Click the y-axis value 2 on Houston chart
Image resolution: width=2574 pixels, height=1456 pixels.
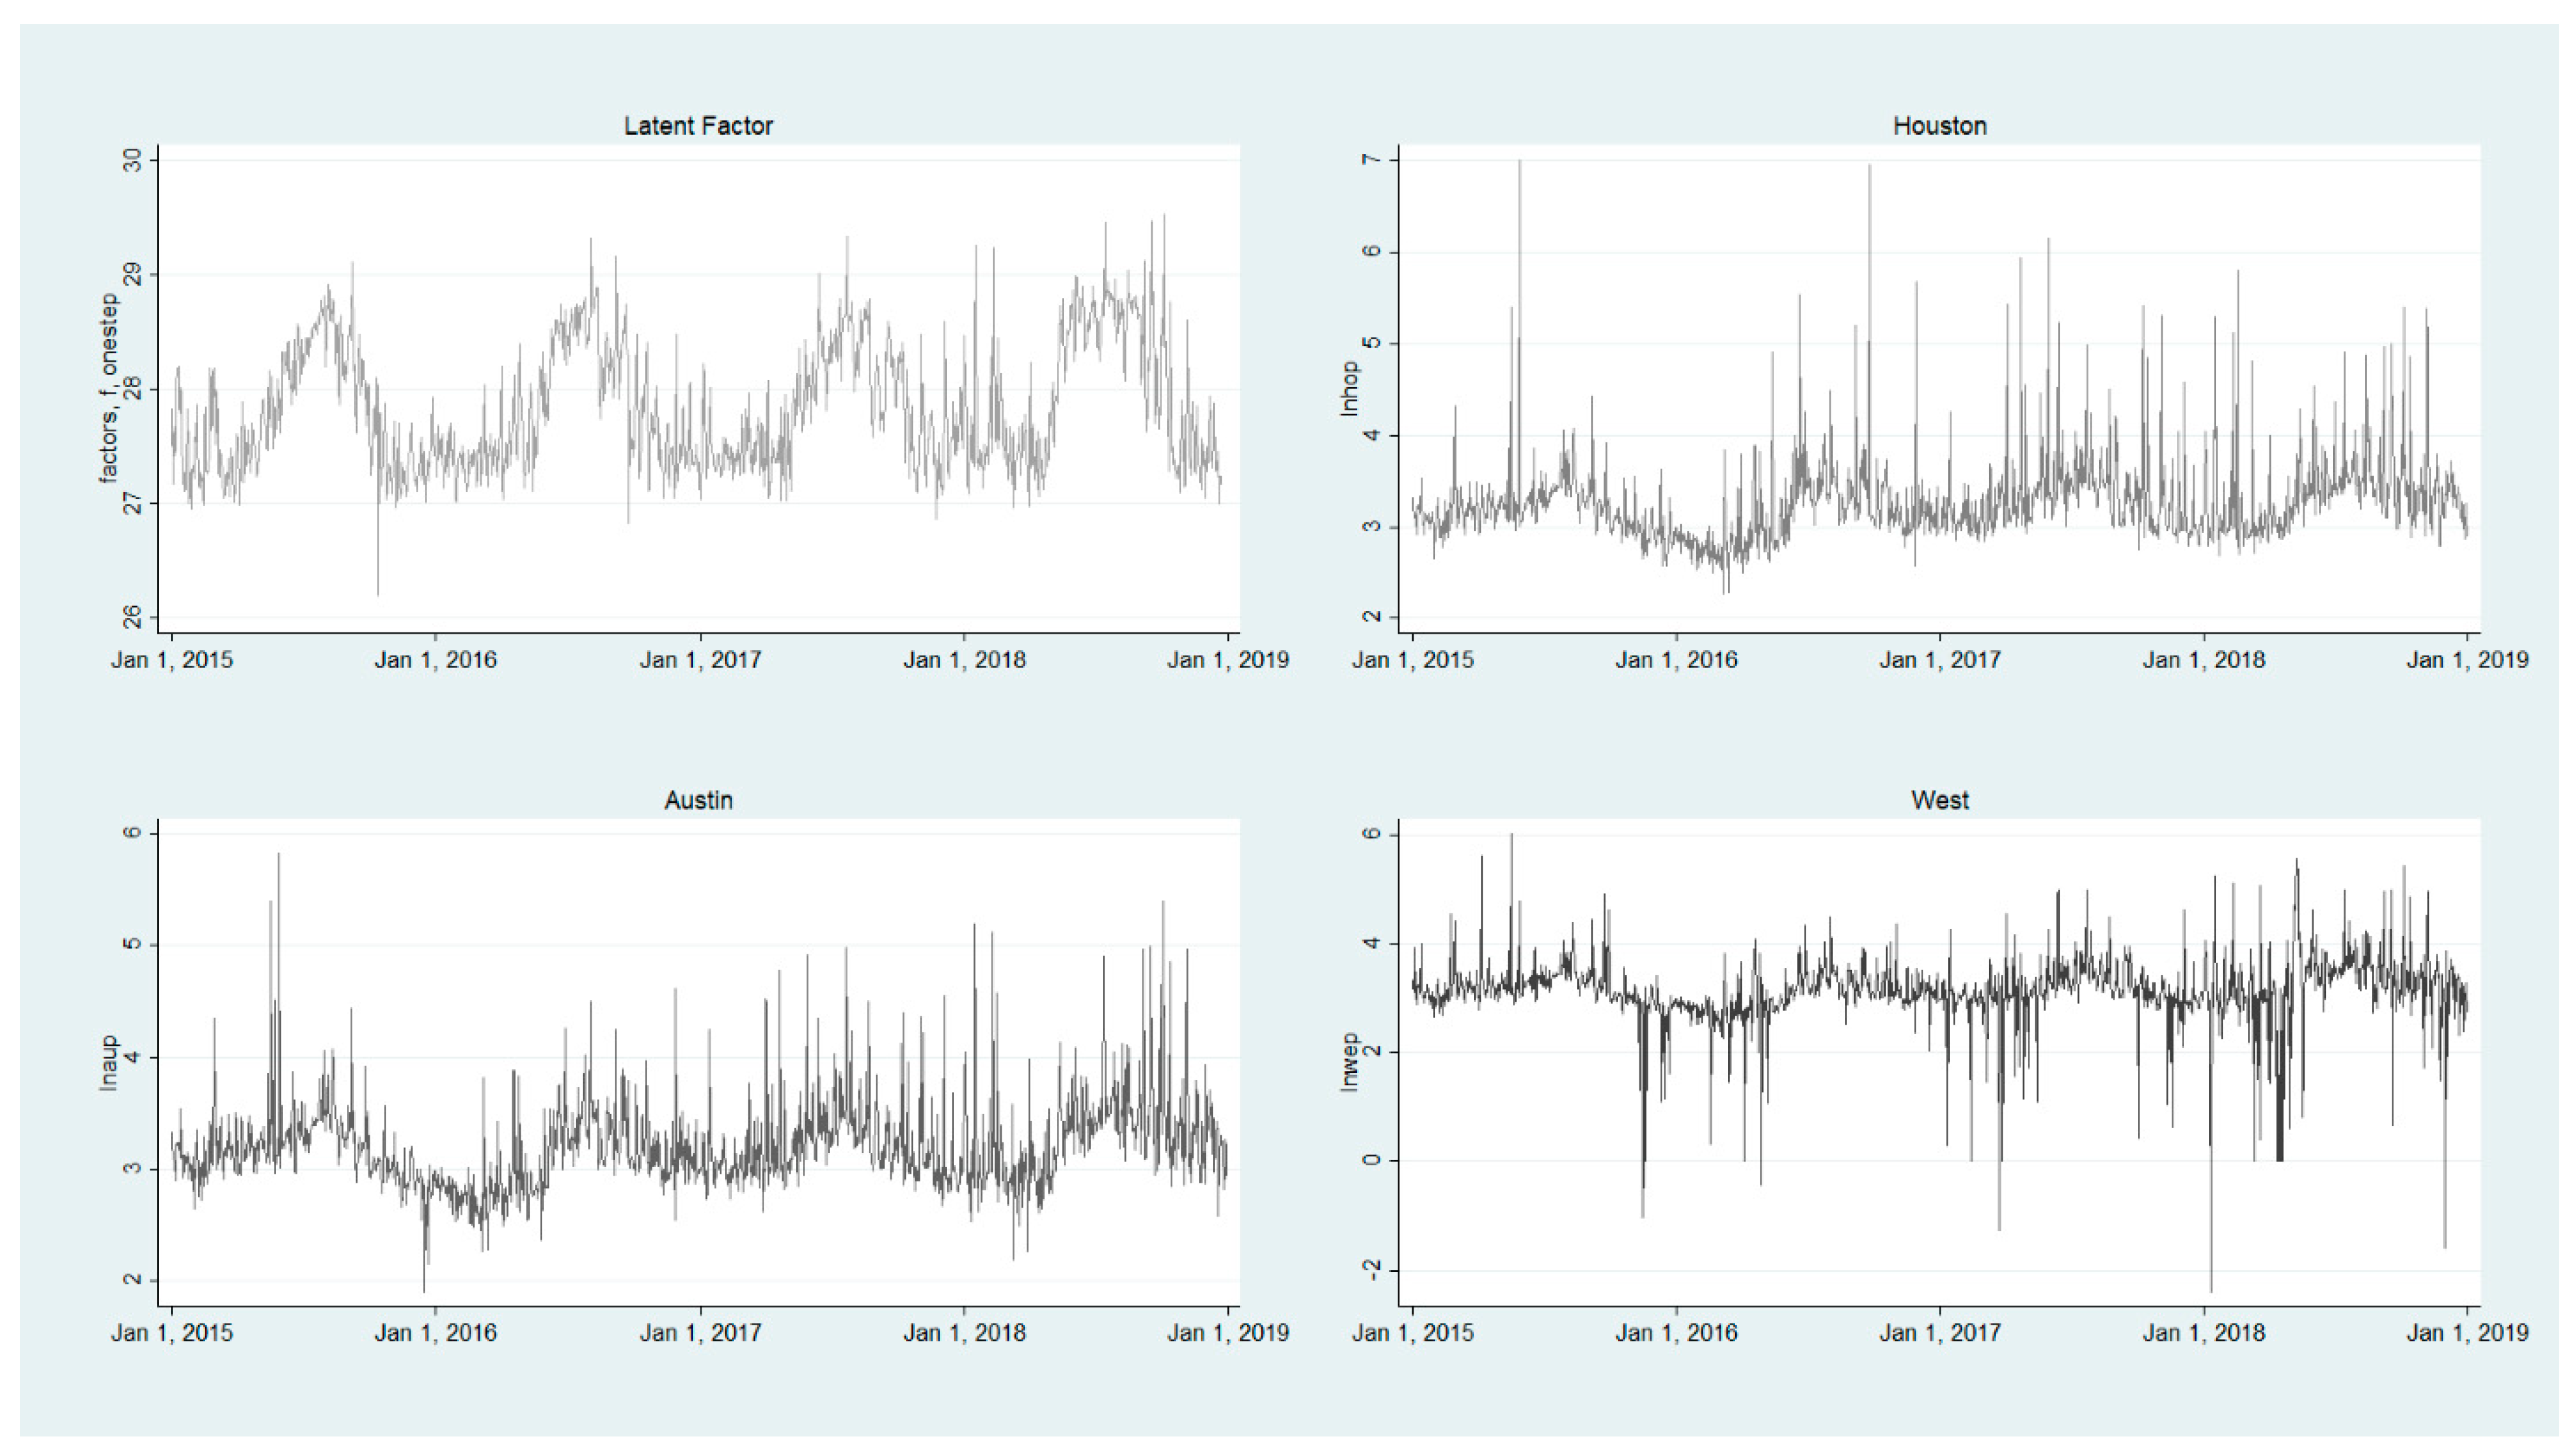tap(1373, 617)
